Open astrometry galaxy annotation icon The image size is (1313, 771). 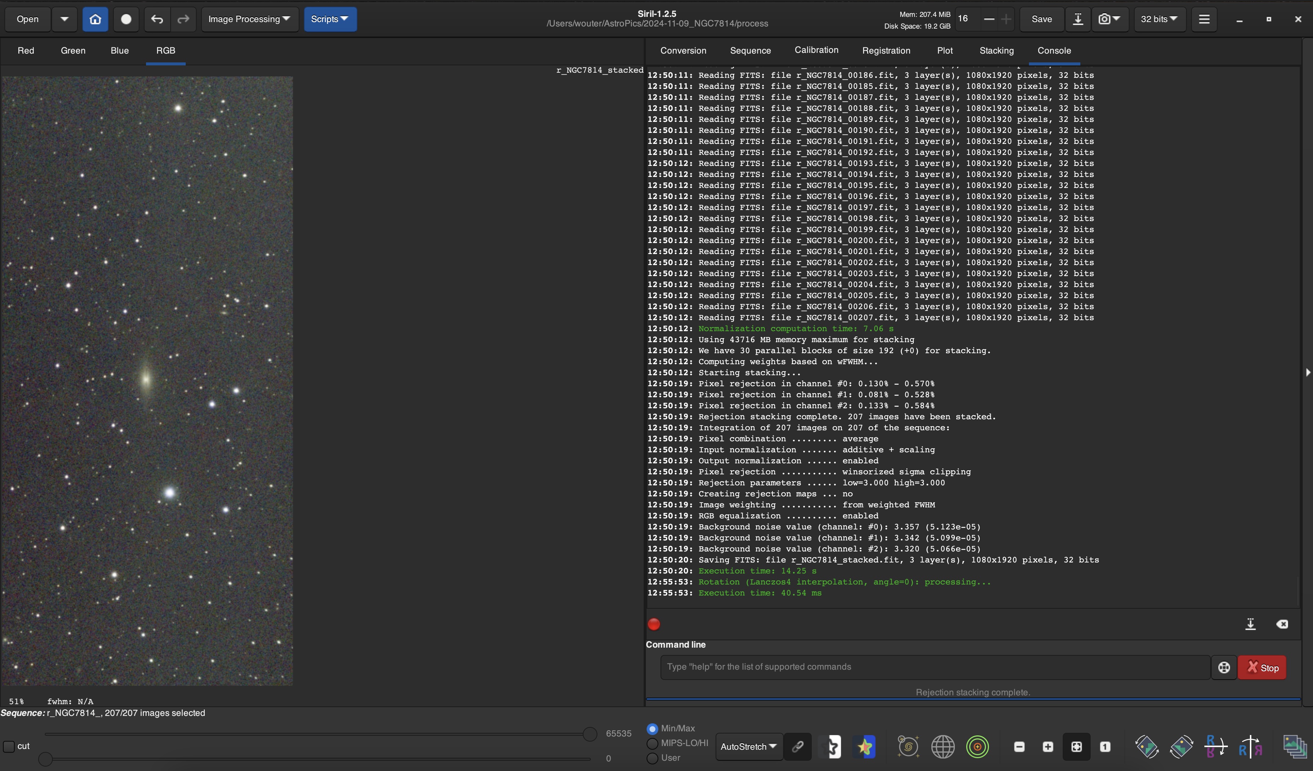tap(908, 747)
